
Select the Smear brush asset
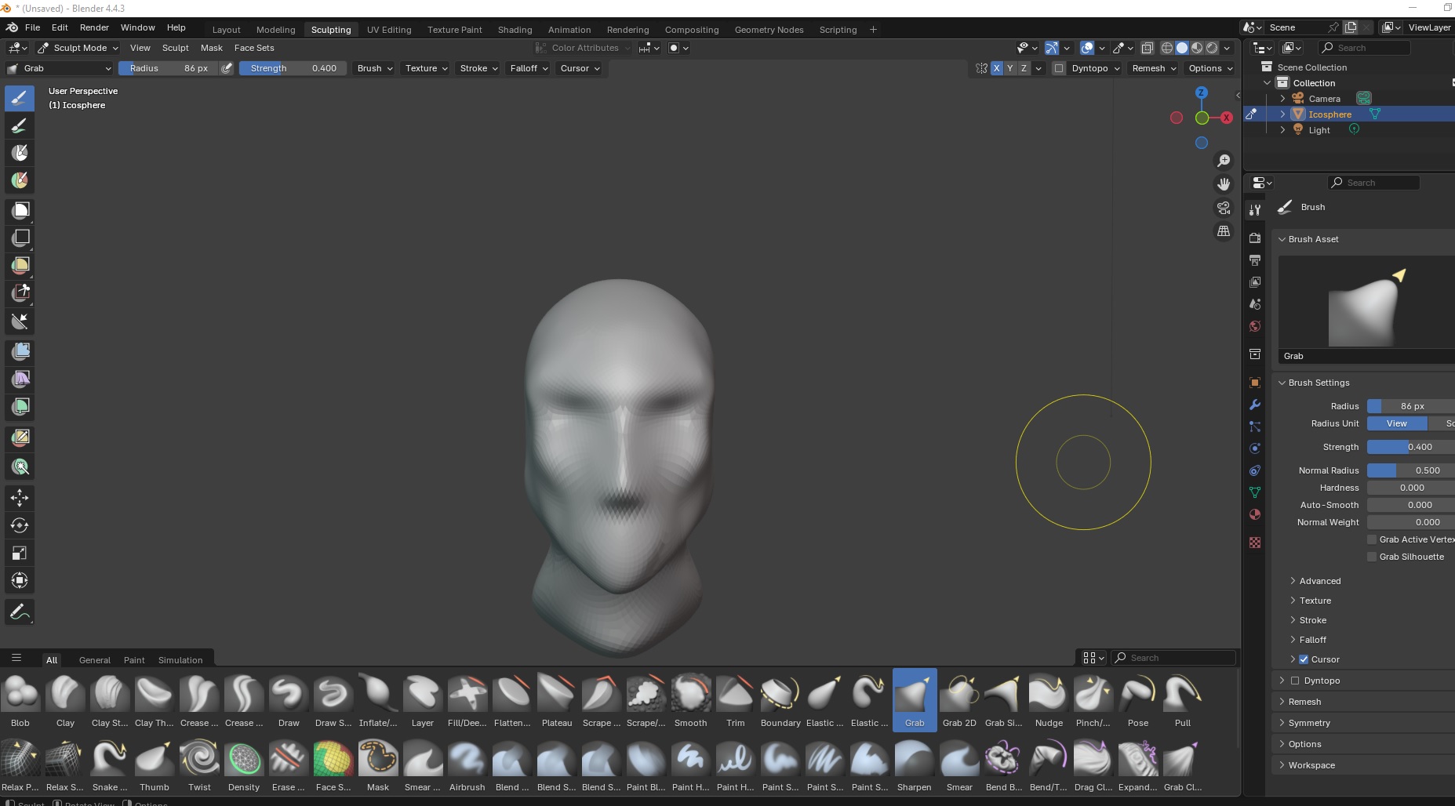coord(959,764)
